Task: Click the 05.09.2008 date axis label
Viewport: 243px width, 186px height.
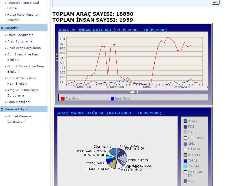Action: 182,87
